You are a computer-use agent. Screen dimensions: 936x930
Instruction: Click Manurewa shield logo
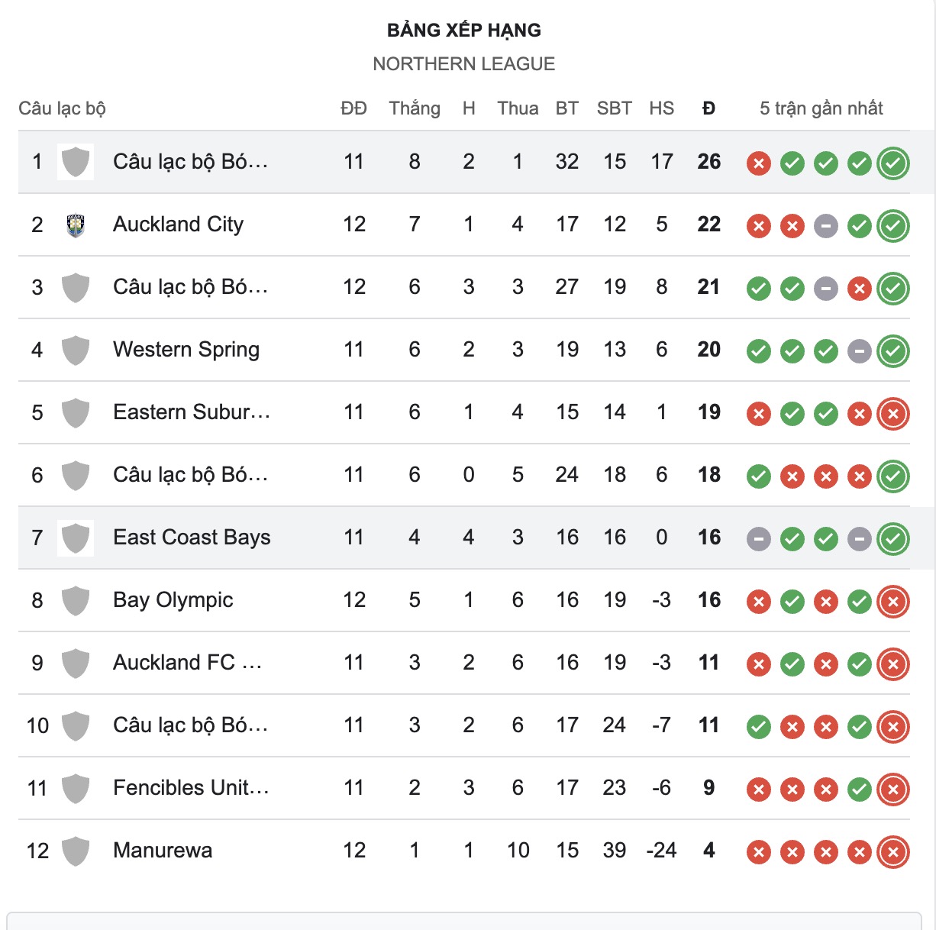click(75, 851)
